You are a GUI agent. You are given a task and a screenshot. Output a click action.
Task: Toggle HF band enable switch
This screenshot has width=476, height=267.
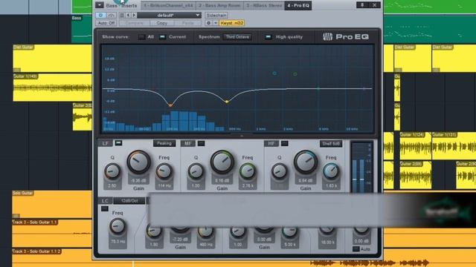(284, 143)
